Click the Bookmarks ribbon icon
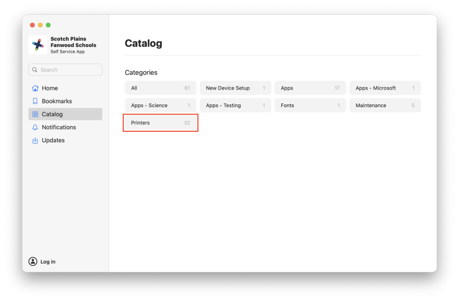The image size is (459, 301). [x=35, y=101]
